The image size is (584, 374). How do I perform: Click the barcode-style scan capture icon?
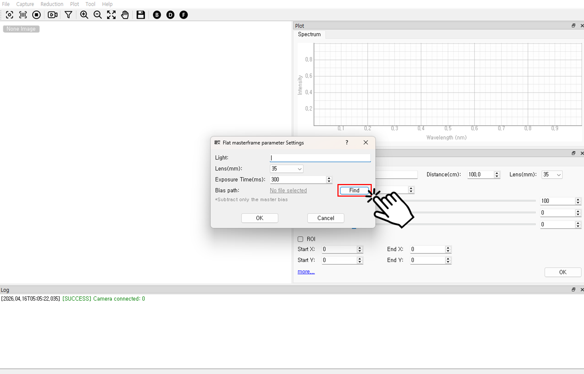tap(23, 15)
